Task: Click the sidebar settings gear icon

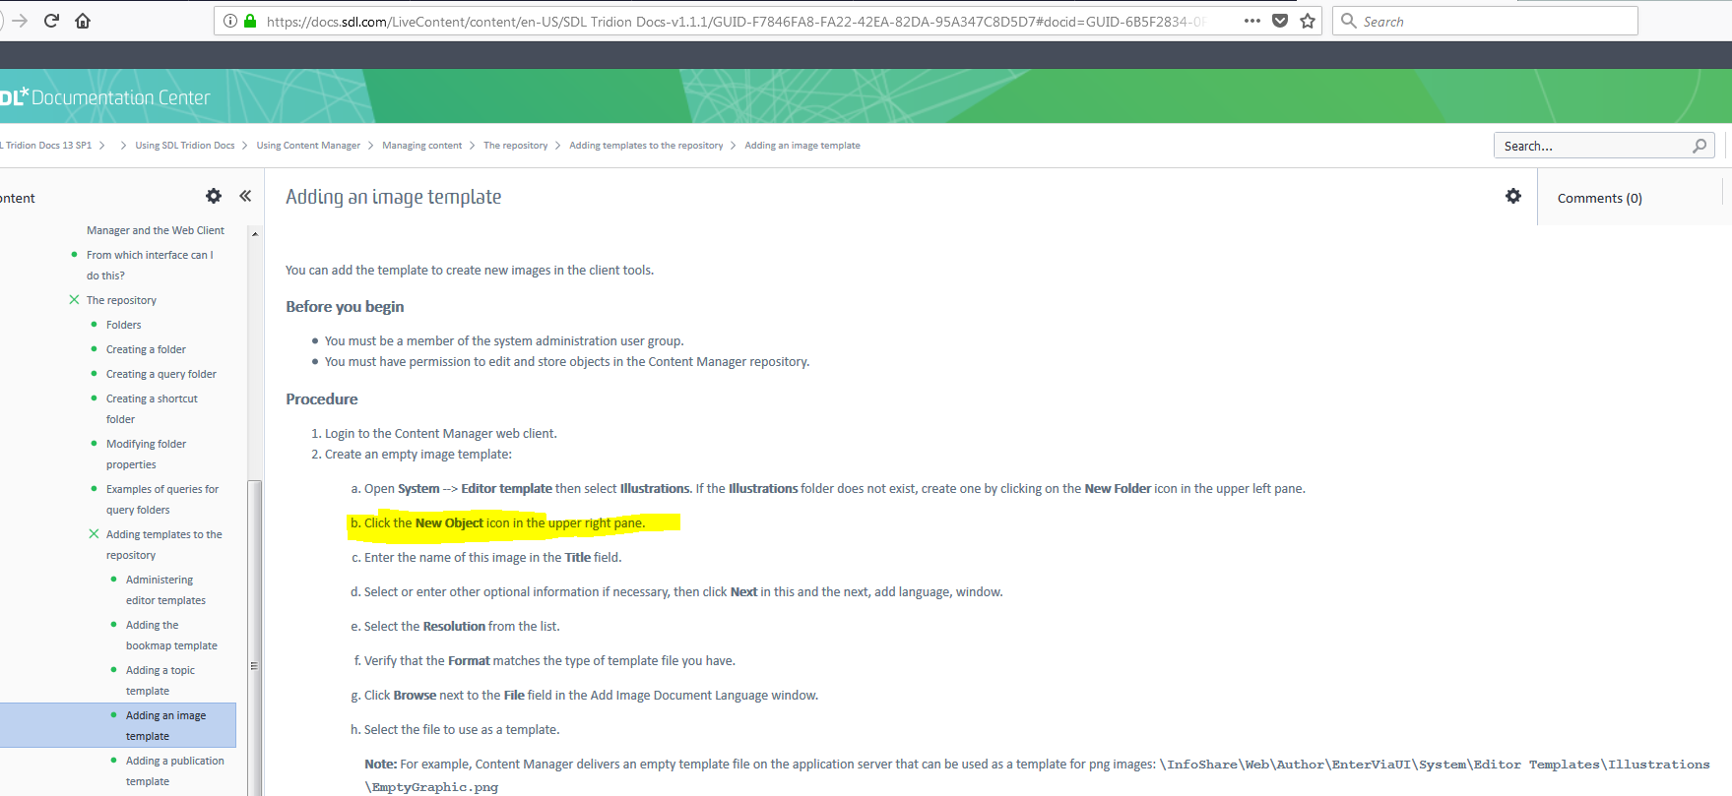Action: tap(214, 196)
